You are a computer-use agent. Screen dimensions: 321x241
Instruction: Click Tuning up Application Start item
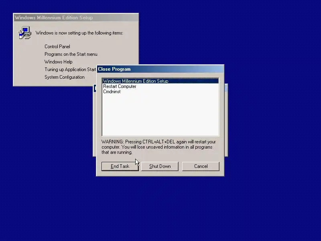point(70,69)
